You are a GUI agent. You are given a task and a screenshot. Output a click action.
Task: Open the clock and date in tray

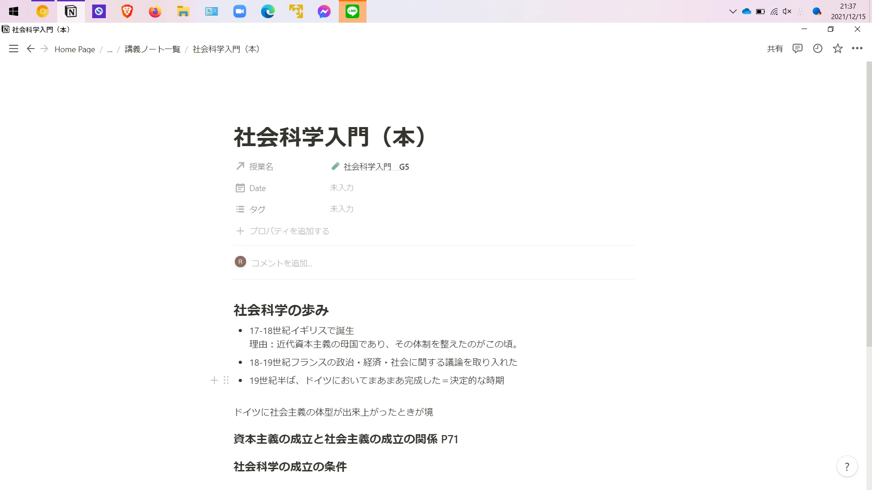pyautogui.click(x=848, y=11)
